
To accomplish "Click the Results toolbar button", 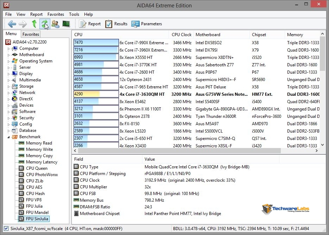I will pos(116,24).
